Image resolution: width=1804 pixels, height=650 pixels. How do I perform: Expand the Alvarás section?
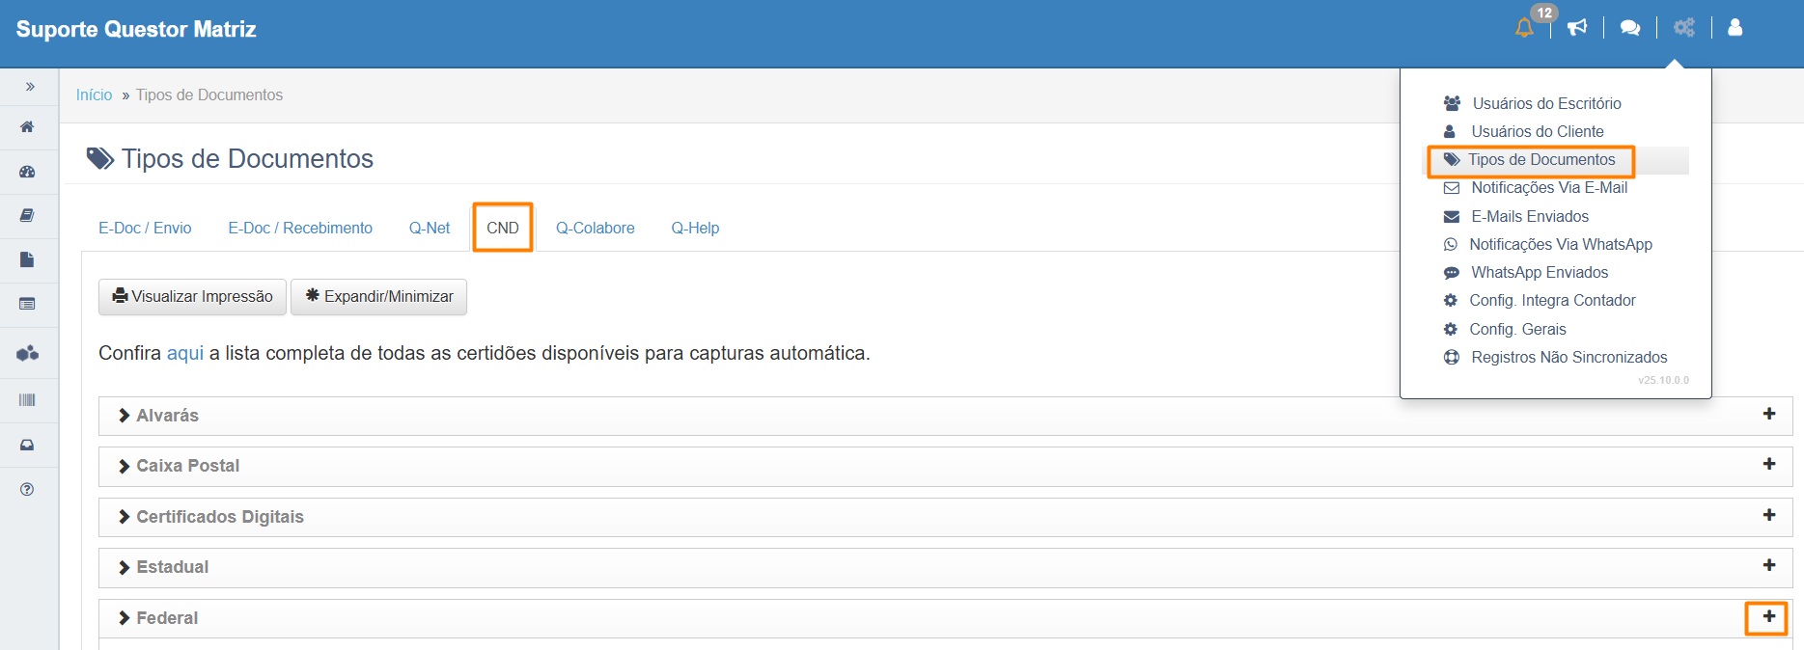point(167,416)
